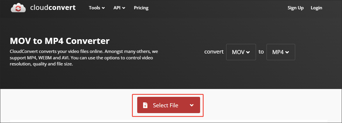Open the Tools menu
Viewport: 342px width, 123px height.
(x=97, y=8)
